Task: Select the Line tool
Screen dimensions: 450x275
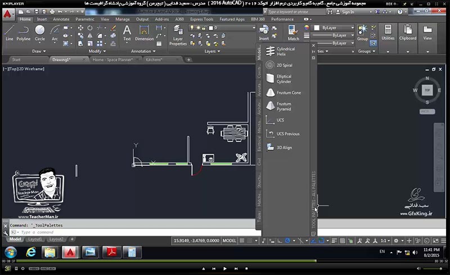Action: (9, 33)
